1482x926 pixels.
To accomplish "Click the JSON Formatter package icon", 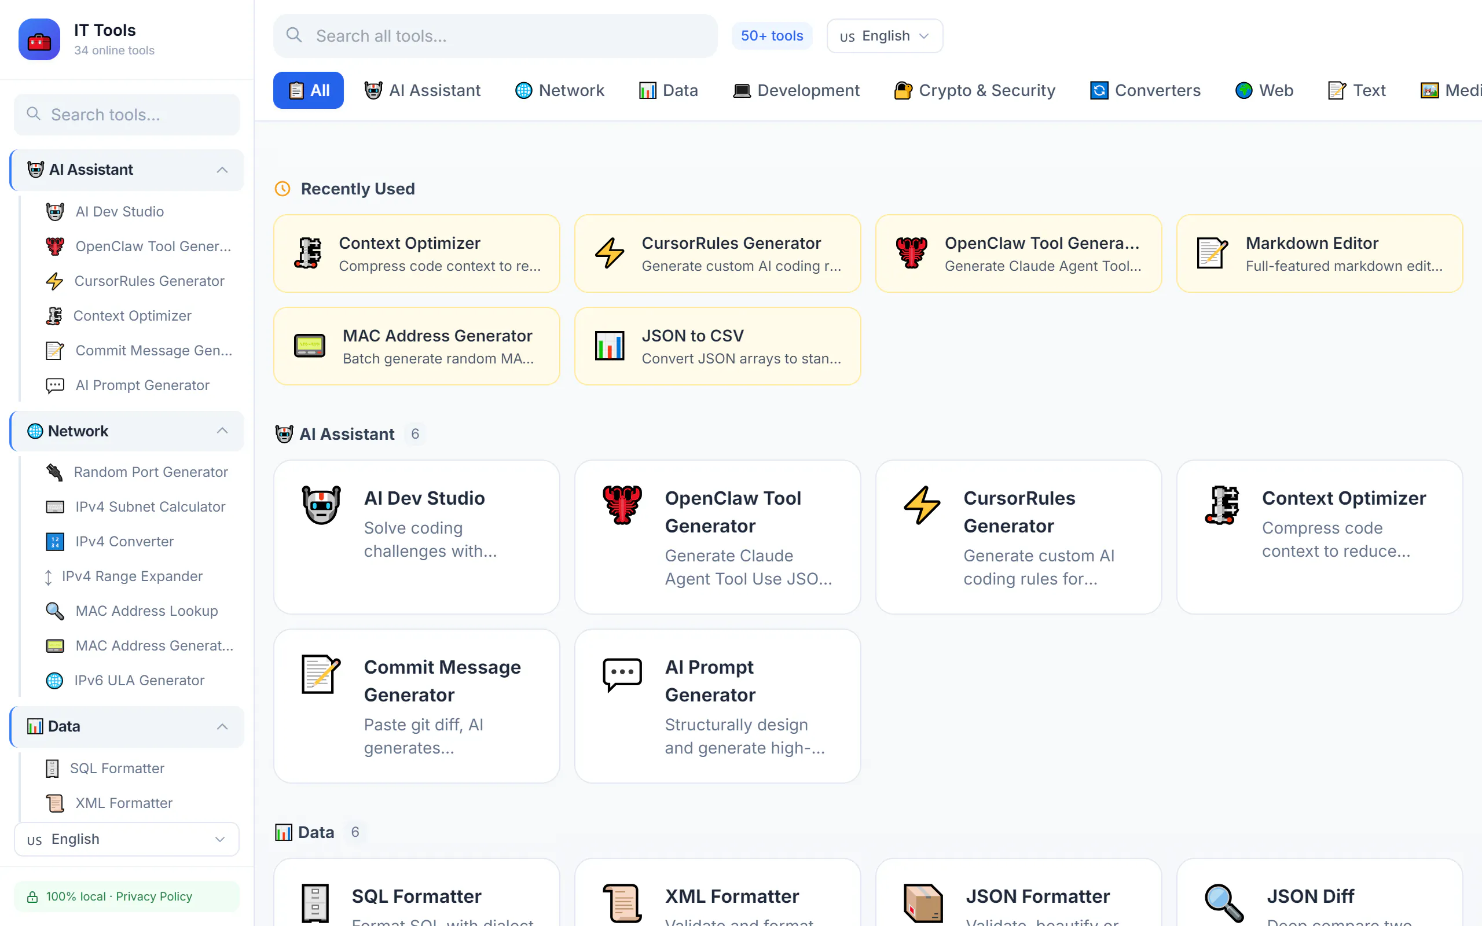I will [923, 903].
